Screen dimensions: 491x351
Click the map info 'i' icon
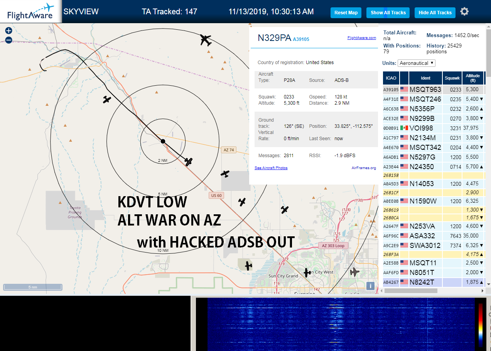pyautogui.click(x=370, y=286)
